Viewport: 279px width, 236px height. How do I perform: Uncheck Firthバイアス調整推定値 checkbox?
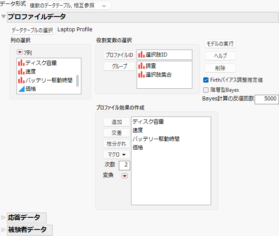[206, 80]
